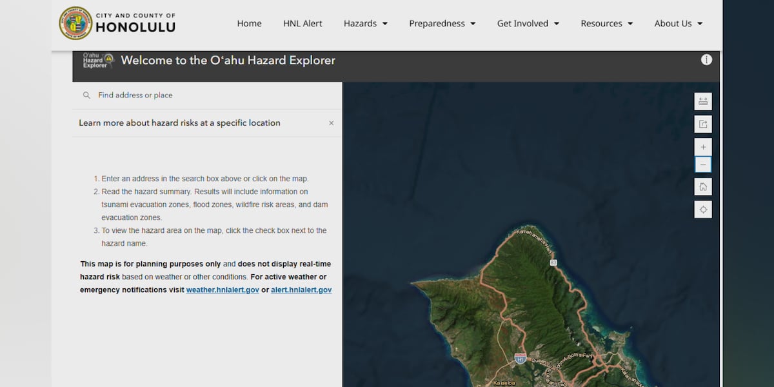
Task: Click the search magnifier icon
Action: pos(86,95)
